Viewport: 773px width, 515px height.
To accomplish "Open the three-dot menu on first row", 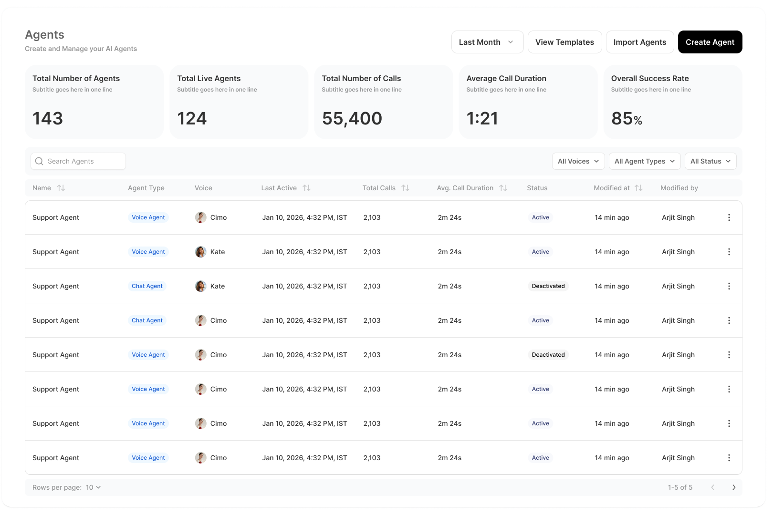I will click(x=729, y=217).
